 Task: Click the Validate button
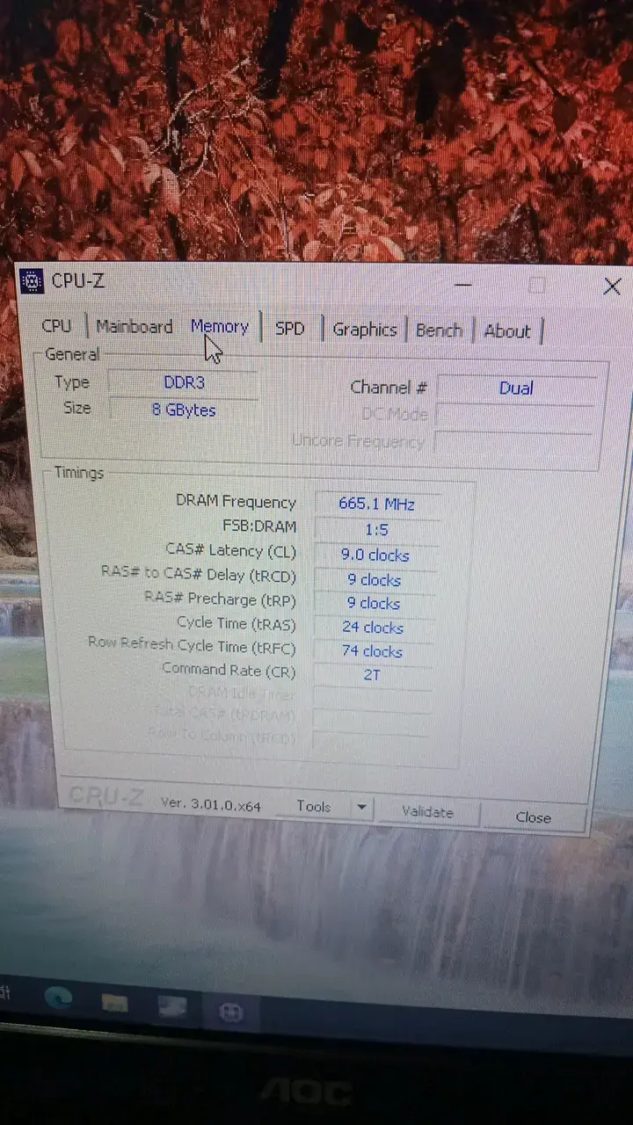[427, 812]
